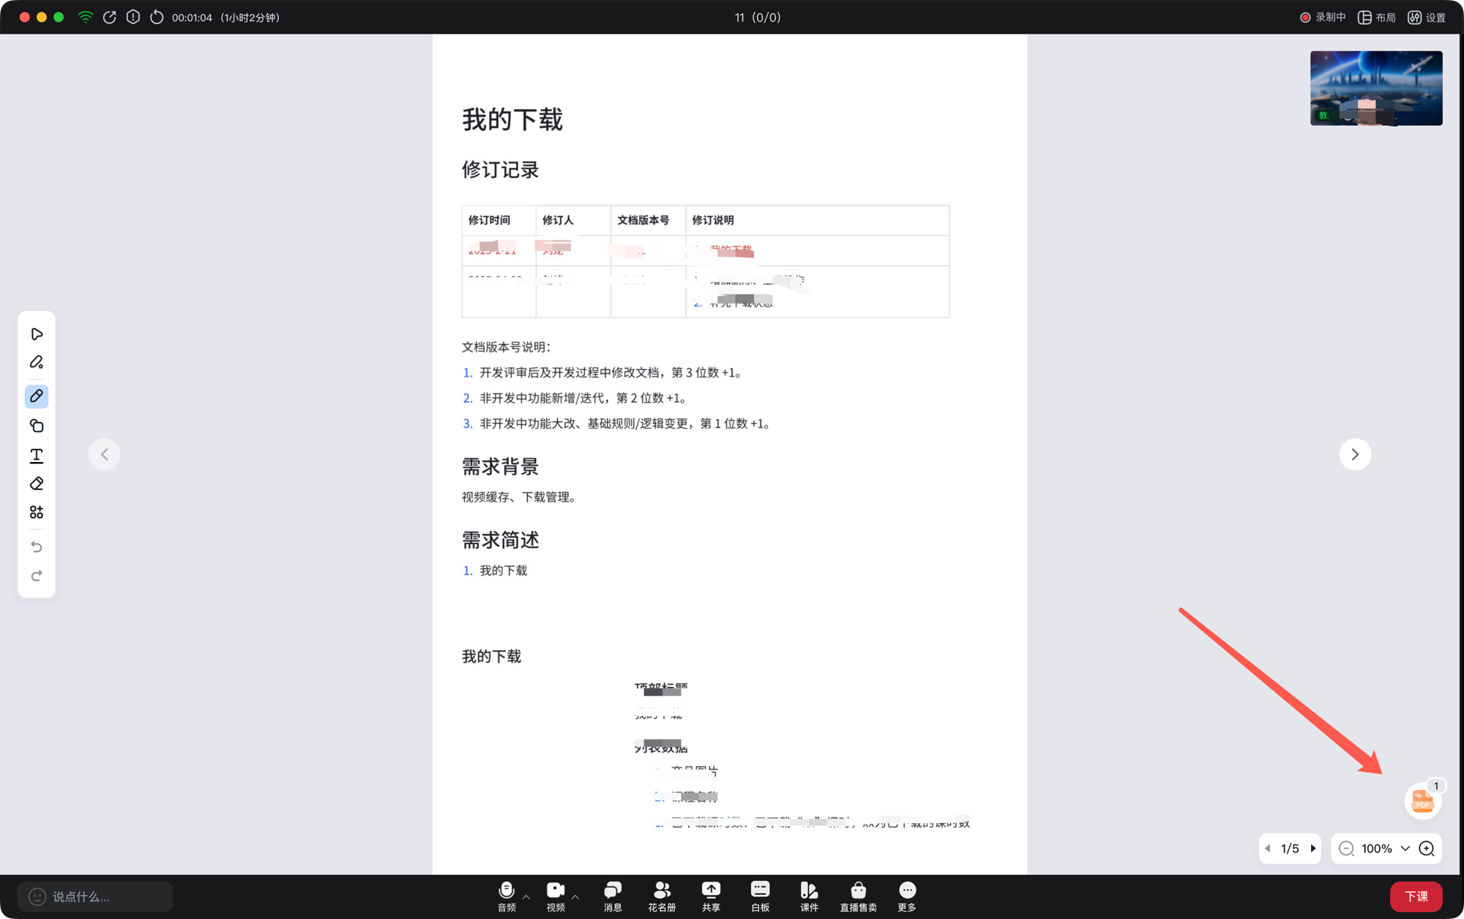Zoom in with the plus magnifier
This screenshot has width=1464, height=919.
pos(1427,849)
